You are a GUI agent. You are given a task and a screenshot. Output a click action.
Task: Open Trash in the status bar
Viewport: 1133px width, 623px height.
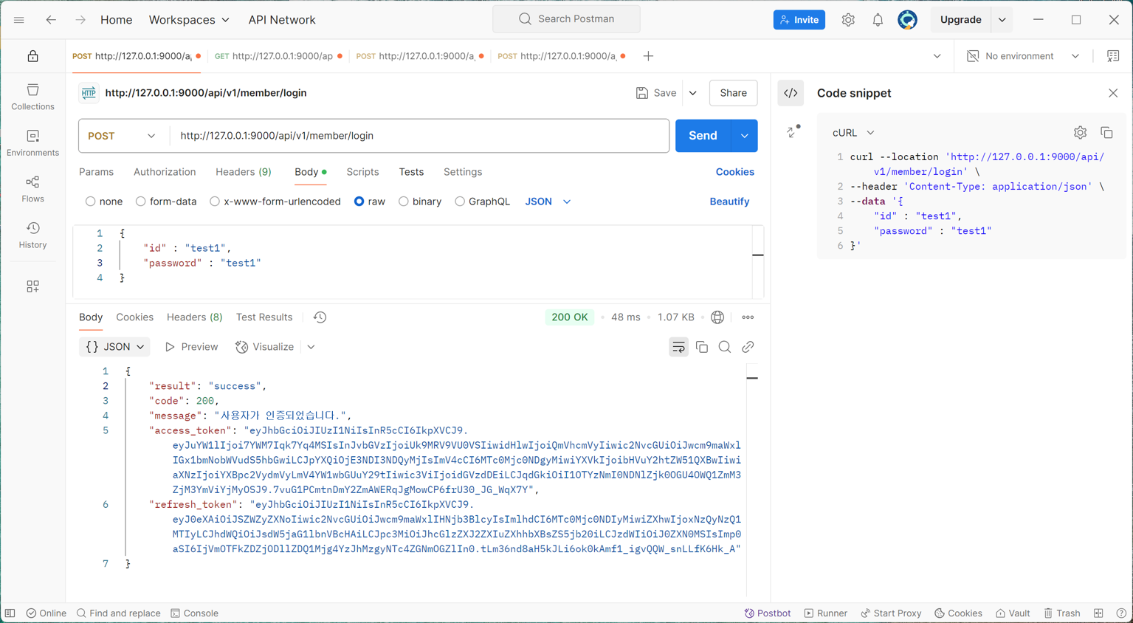1062,613
